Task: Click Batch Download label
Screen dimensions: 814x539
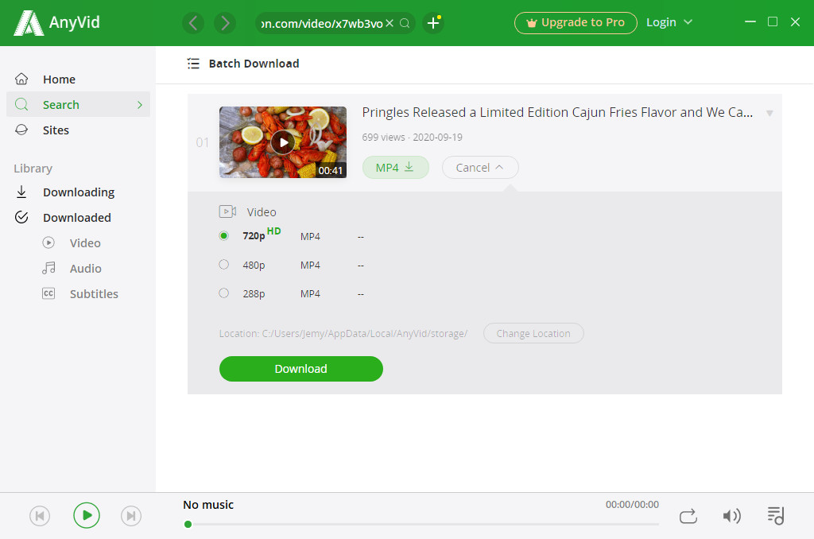Action: pos(254,64)
